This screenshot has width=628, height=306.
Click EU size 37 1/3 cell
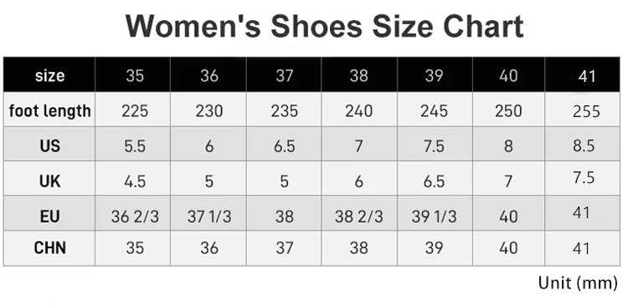209,217
